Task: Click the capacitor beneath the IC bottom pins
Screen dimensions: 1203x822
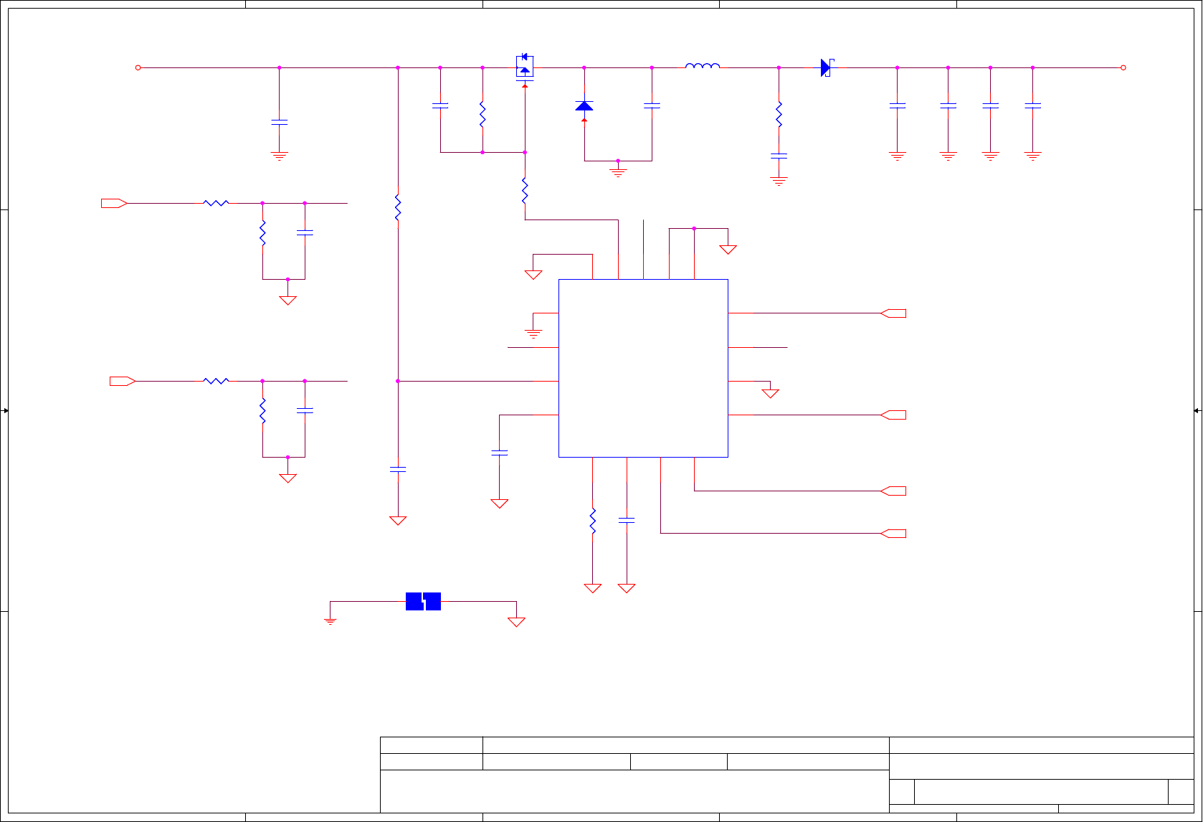Action: [x=627, y=521]
